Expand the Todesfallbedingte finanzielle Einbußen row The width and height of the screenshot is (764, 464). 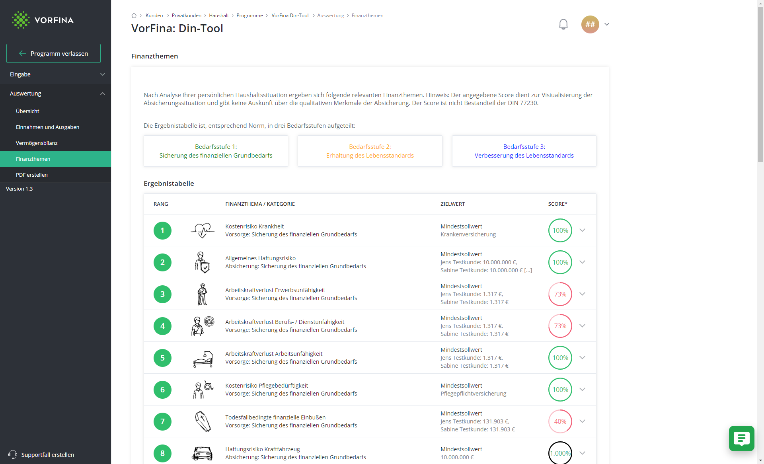click(582, 421)
